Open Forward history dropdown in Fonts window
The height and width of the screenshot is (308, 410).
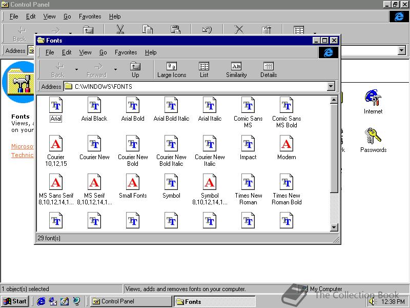click(x=115, y=70)
